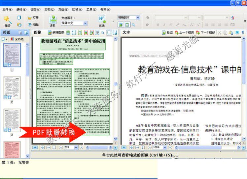This screenshot has width=247, height=179.
Task: Open the 页面 menu in the menu bar
Action: click(x=63, y=10)
